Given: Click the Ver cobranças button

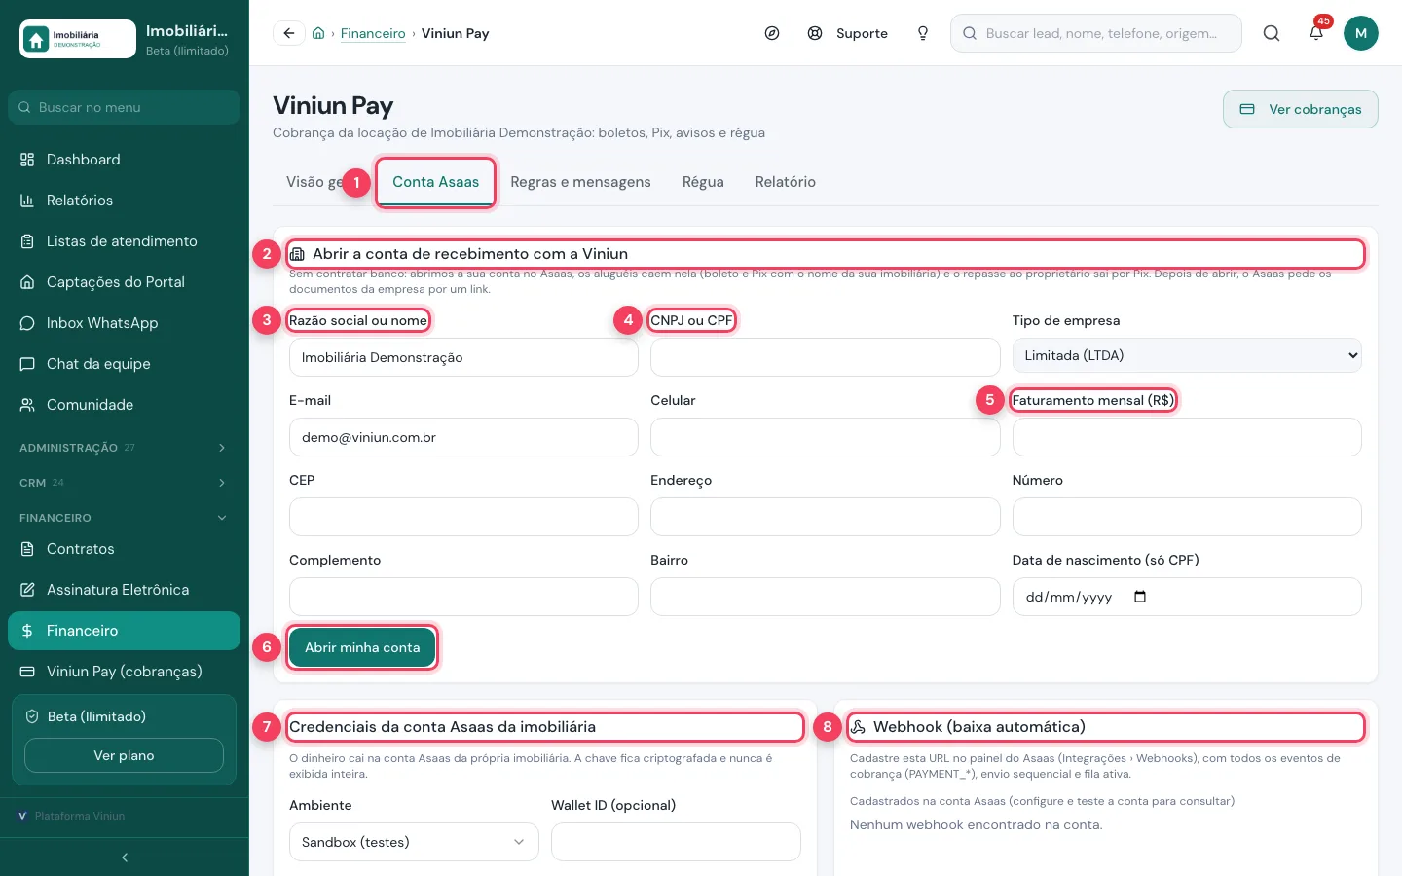Looking at the screenshot, I should pos(1301,109).
